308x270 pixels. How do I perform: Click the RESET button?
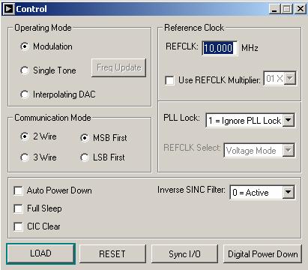112,253
